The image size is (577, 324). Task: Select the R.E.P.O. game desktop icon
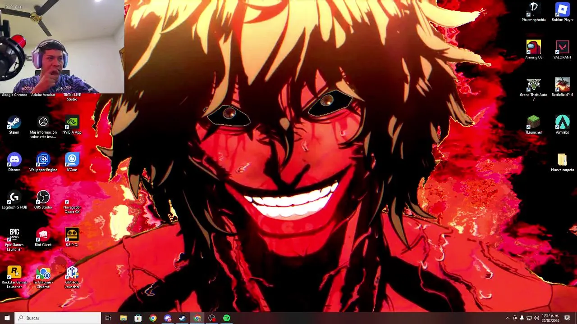(x=72, y=237)
